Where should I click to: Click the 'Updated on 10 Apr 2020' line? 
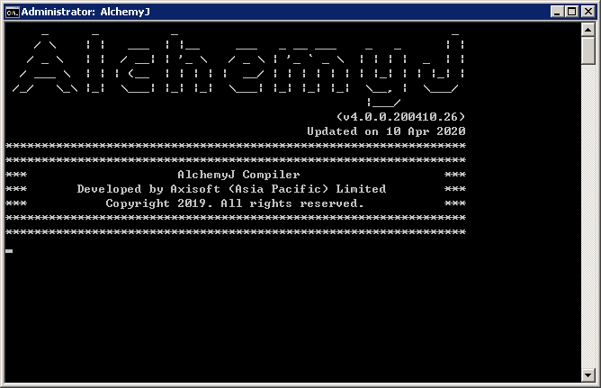pos(386,131)
